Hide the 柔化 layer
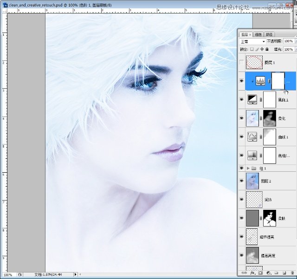The height and width of the screenshot is (279, 297). [x=241, y=118]
